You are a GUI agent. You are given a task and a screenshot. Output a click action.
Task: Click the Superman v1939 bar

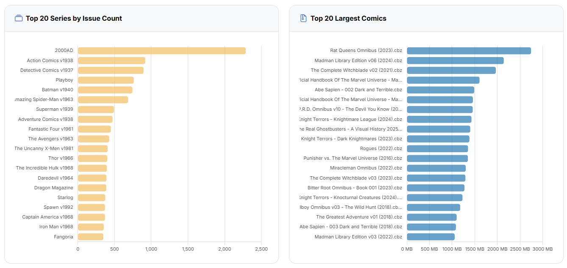tap(96, 109)
